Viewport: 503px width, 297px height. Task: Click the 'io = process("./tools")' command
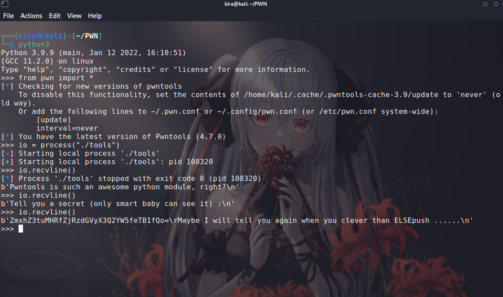coord(69,145)
